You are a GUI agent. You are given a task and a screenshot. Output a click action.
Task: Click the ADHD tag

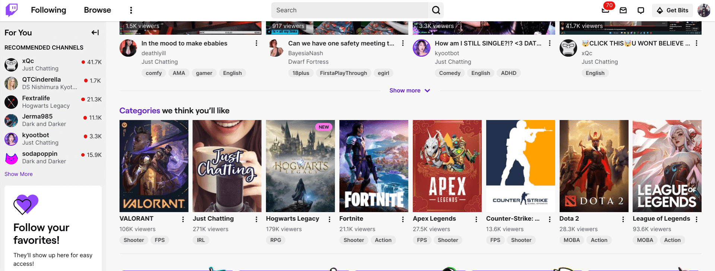coord(509,73)
